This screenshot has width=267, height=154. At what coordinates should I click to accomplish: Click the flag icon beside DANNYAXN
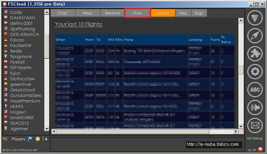point(6,17)
